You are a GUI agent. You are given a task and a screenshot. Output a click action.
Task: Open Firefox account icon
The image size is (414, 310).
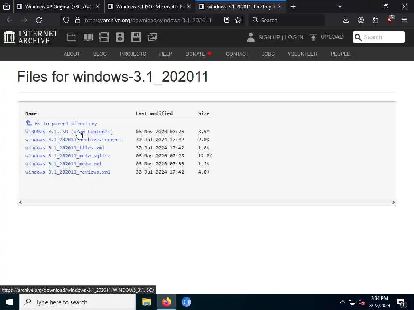361,20
